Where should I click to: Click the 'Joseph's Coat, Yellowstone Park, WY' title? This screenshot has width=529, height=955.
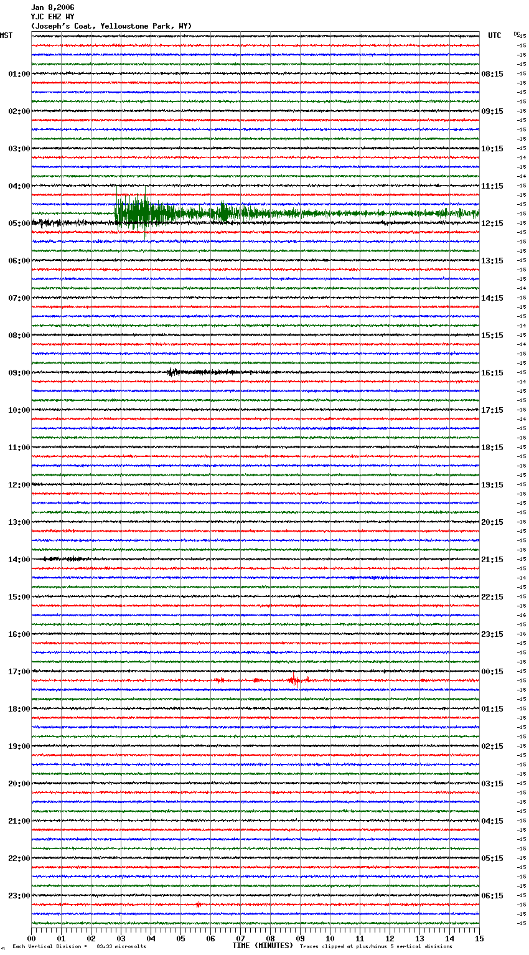(111, 26)
